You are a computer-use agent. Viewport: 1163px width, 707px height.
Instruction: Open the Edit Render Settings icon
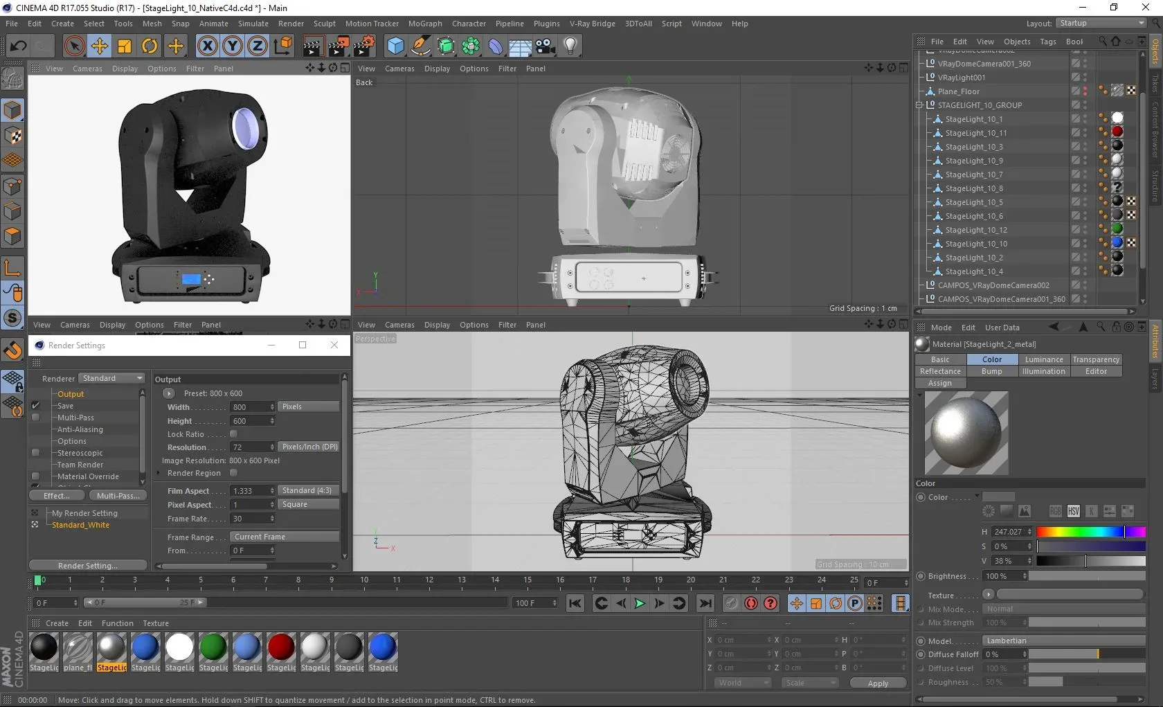pyautogui.click(x=363, y=46)
